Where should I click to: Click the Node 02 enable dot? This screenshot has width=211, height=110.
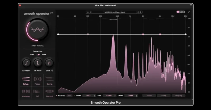57,96
